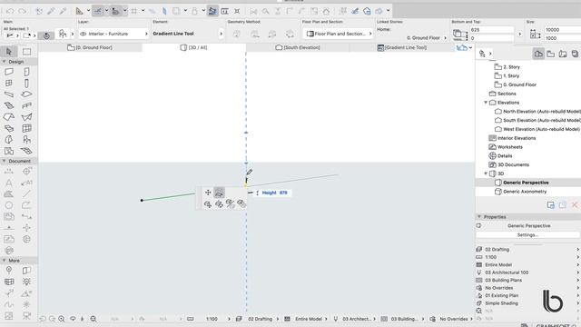Image resolution: width=581 pixels, height=327 pixels.
Task: Select the Morph tool in Design toolbox
Action: click(x=9, y=139)
